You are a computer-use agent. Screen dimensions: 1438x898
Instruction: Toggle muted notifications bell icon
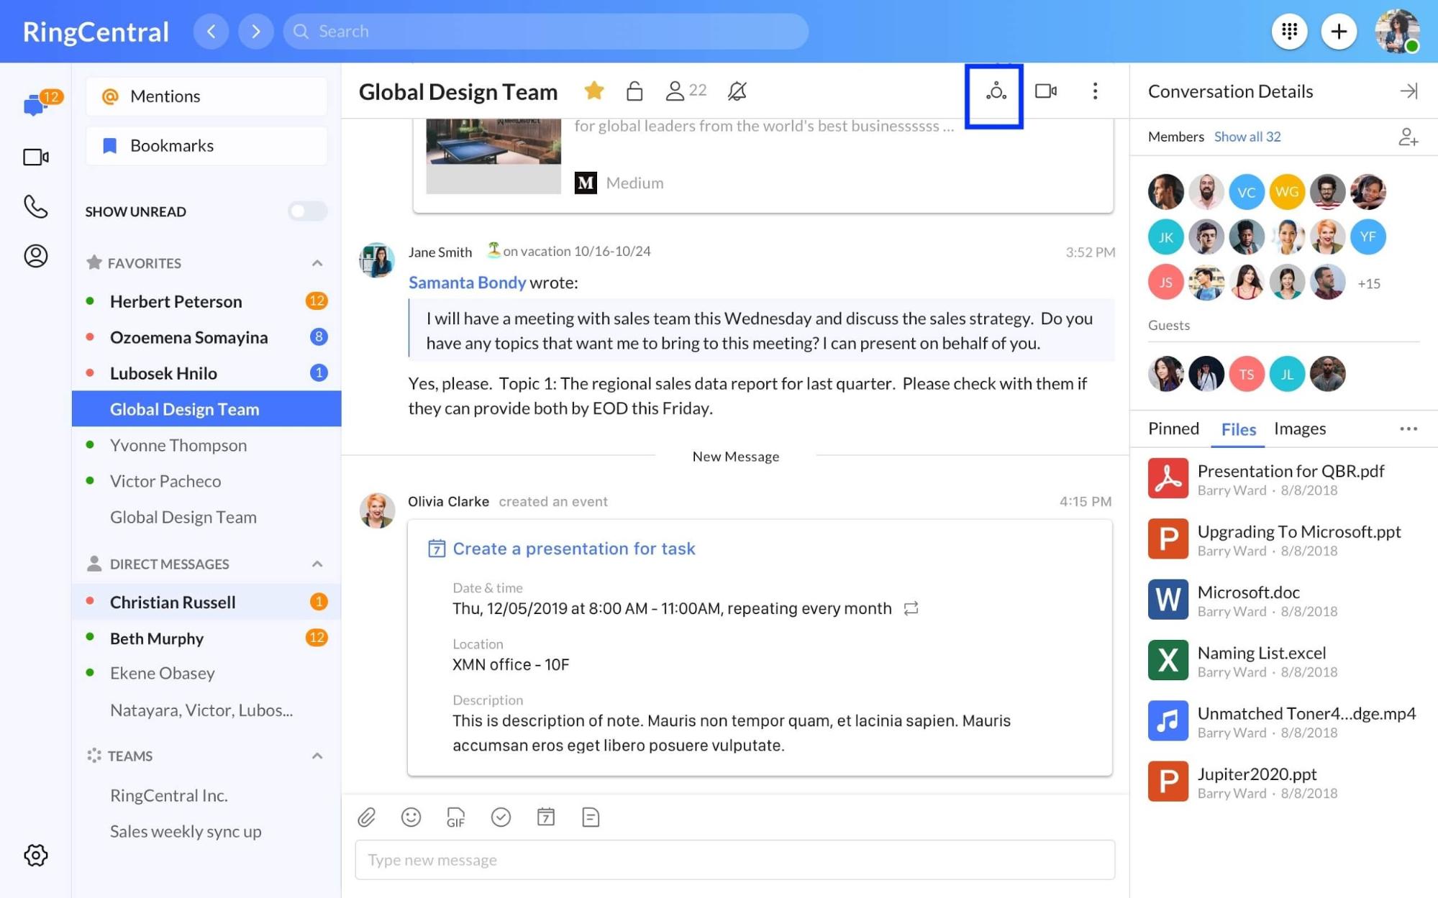point(737,91)
